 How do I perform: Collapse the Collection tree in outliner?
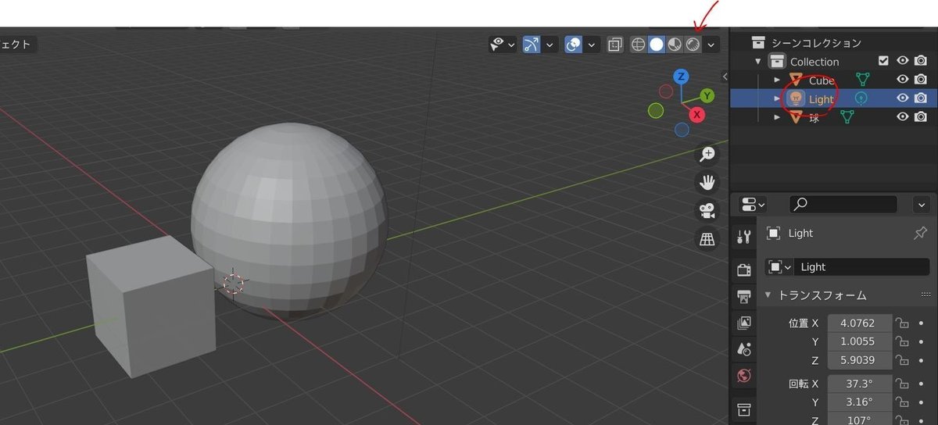(757, 61)
